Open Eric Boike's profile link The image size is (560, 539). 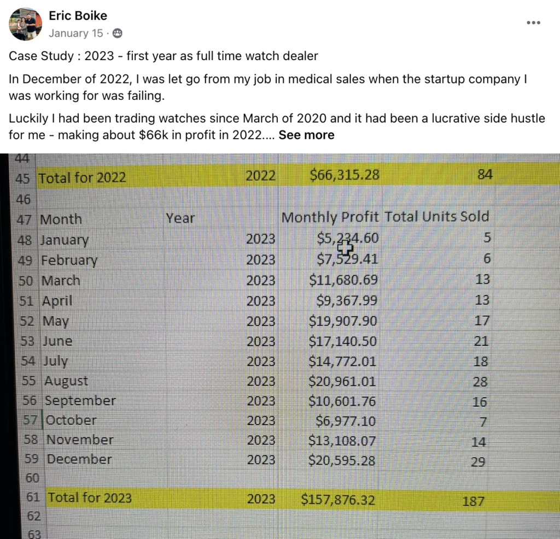78,15
